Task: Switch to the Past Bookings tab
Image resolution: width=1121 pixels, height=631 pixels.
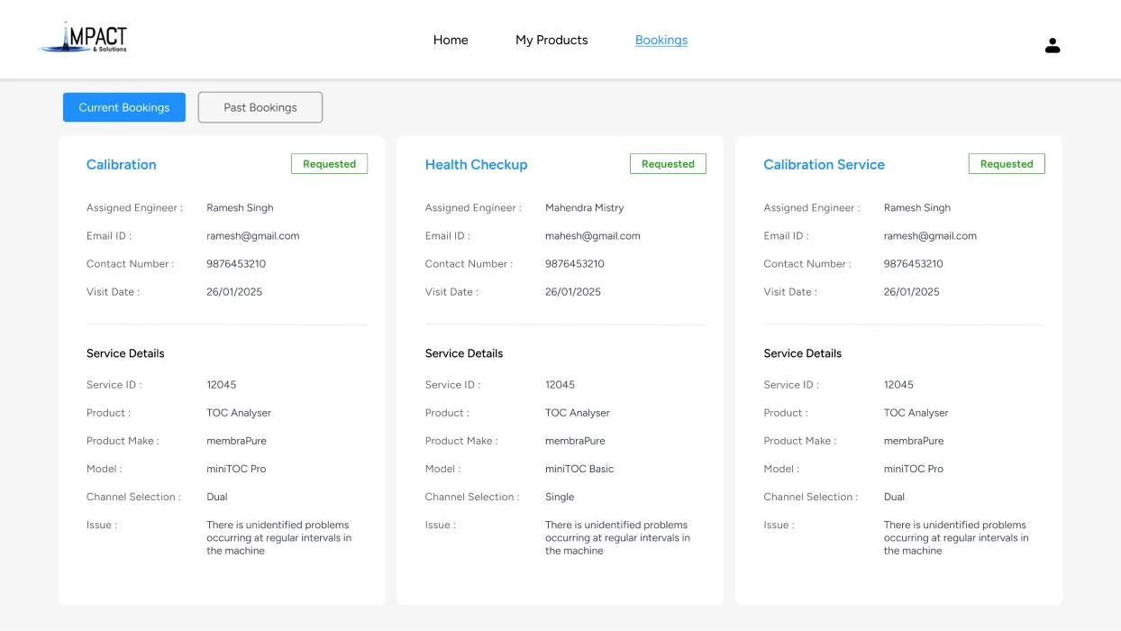Action: click(x=260, y=107)
